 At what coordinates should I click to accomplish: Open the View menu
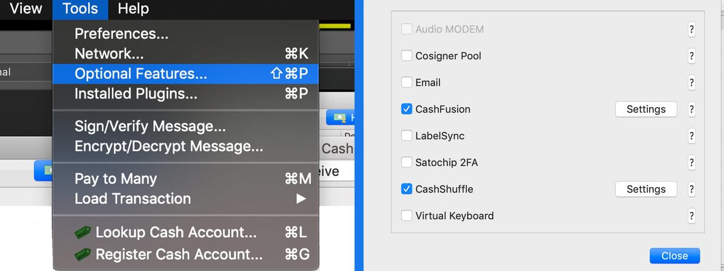coord(26,9)
